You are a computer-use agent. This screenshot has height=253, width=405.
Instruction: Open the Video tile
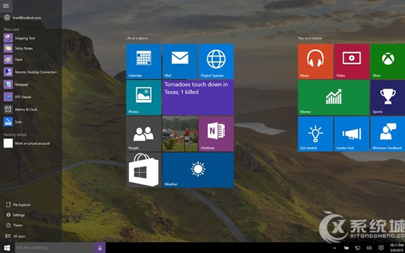(352, 61)
